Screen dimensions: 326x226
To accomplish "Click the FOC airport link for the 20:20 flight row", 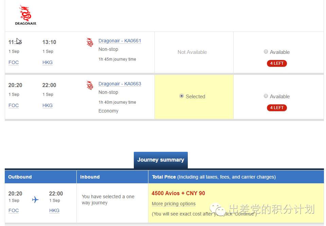I will [14, 105].
